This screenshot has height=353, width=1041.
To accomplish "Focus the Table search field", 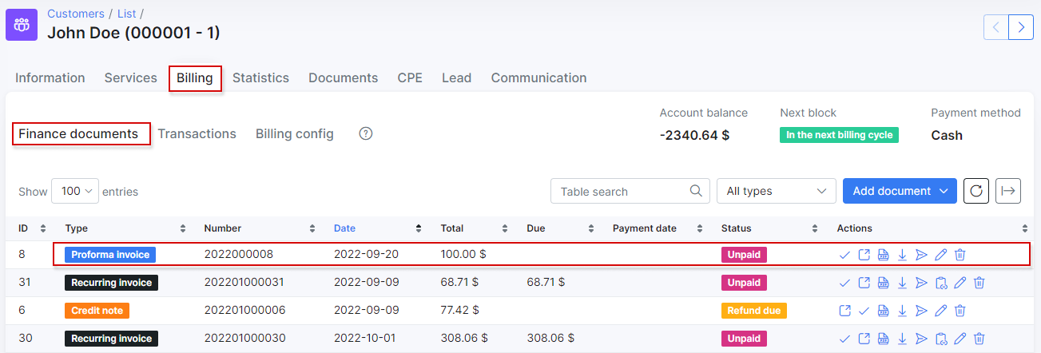I will pos(630,191).
